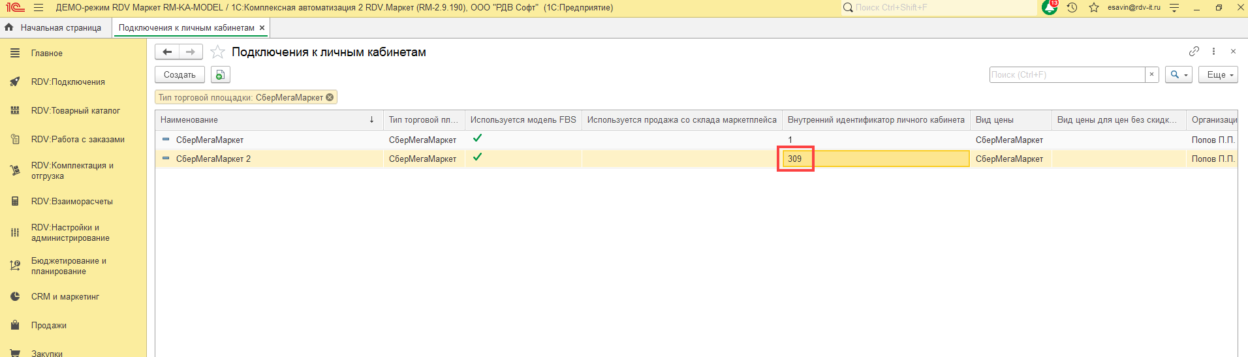The height and width of the screenshot is (357, 1248).
Task: Click the RDV:Взаиморасчеты calculator icon
Action: tap(15, 202)
